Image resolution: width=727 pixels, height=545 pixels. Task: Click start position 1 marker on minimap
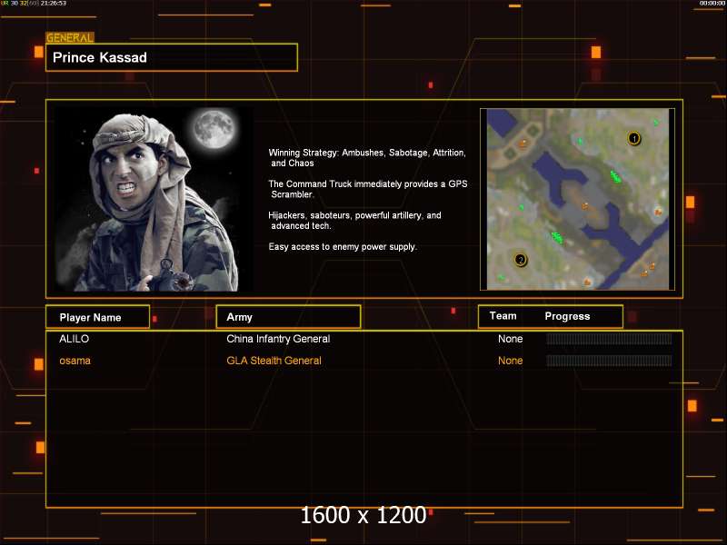click(634, 138)
